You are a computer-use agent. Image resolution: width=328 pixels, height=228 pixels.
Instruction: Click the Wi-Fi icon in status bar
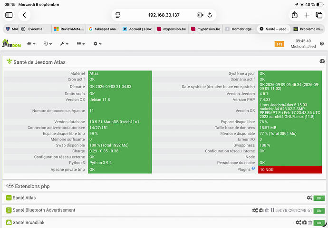click(302, 4)
